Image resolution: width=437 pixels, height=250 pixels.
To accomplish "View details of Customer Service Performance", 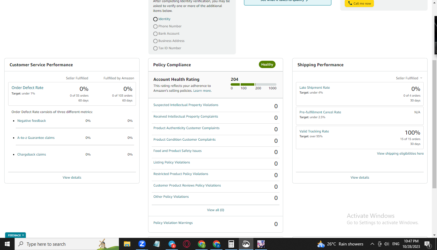I will coord(72,177).
